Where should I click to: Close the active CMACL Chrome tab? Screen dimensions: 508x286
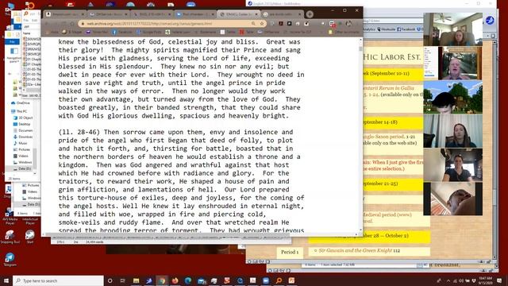[x=256, y=14]
